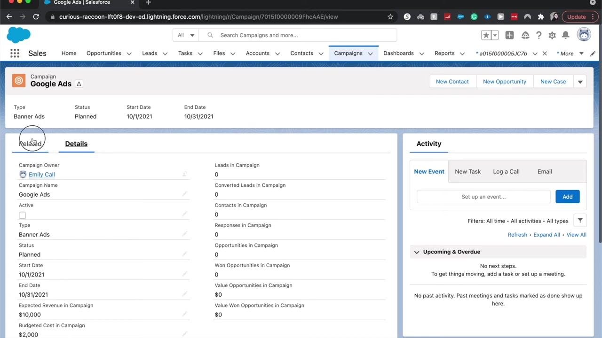
Task: Click the Salesforce cloud logo
Action: coord(19,35)
